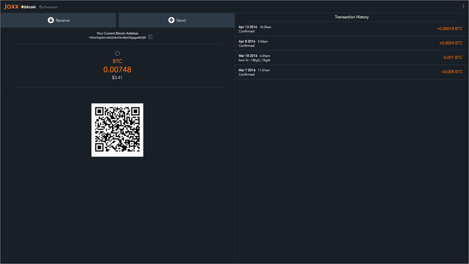Click the address QR code
Screen dimensions: 469x264
[117, 130]
